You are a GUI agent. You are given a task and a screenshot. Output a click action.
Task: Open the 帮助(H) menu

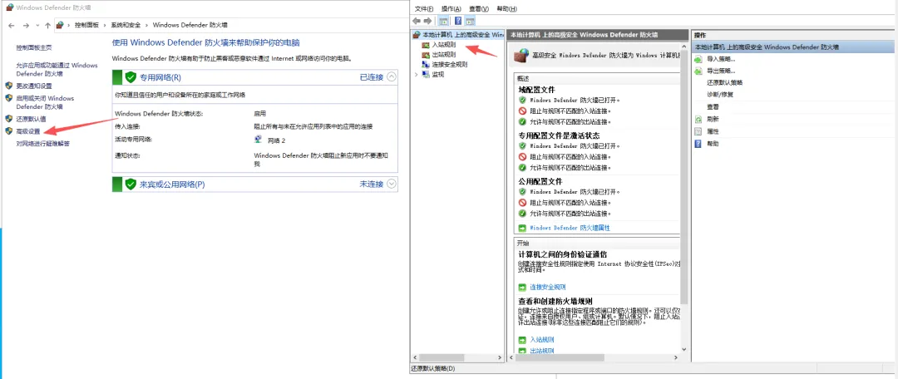507,8
